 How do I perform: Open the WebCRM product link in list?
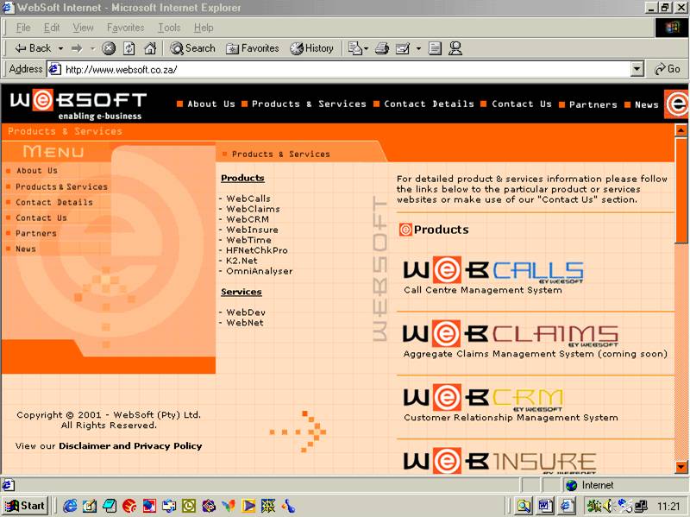click(248, 219)
